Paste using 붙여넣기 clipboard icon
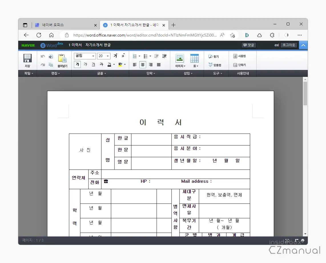 point(62,58)
